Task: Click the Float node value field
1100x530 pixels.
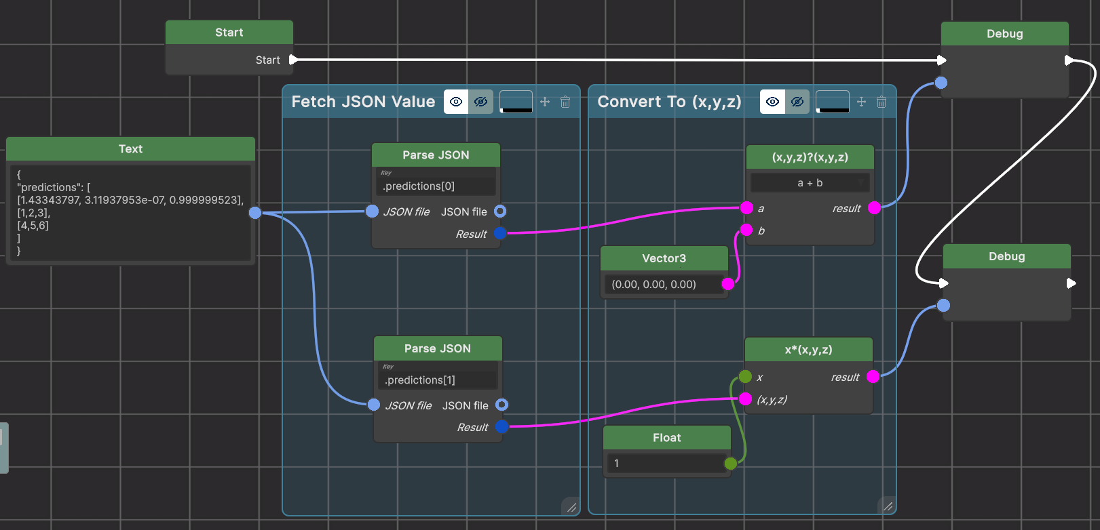Action: [x=665, y=464]
